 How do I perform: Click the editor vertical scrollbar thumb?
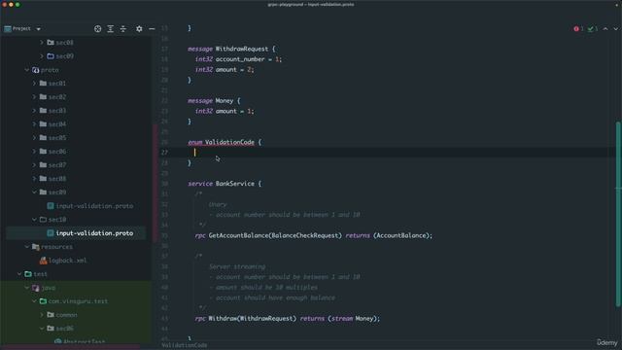[618, 214]
